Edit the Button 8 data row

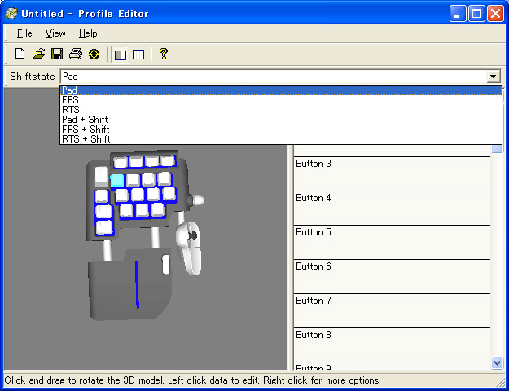pyautogui.click(x=392, y=345)
